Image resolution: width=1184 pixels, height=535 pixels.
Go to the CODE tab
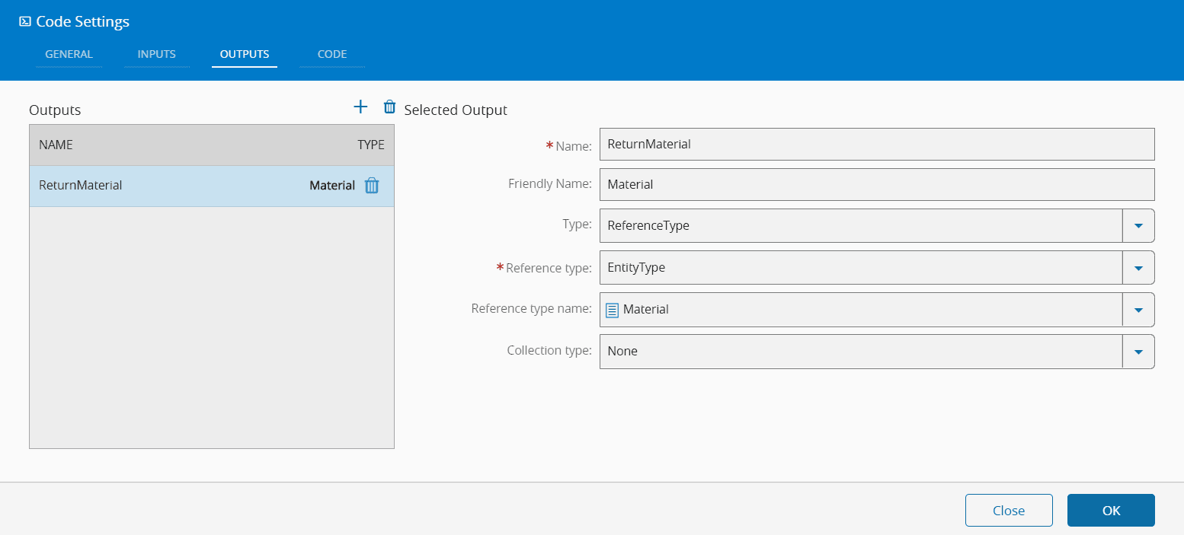click(x=332, y=55)
